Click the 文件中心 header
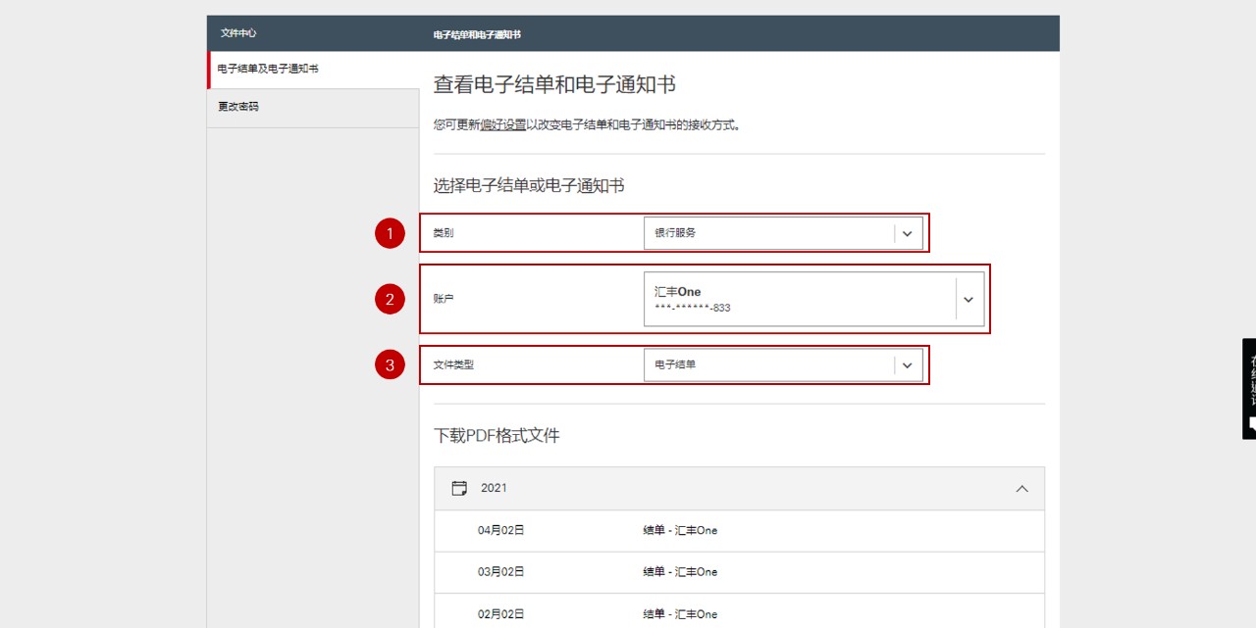1256x628 pixels. pyautogui.click(x=238, y=33)
